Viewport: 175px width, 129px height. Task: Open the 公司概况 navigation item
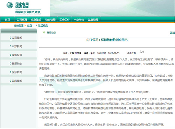22,20
